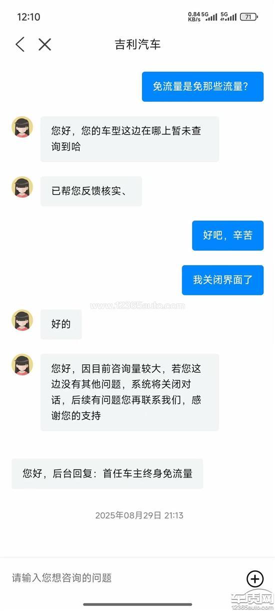The image size is (275, 611).
Task: Tap agent avatar beside '因目前咨询量较大' message
Action: 22,364
